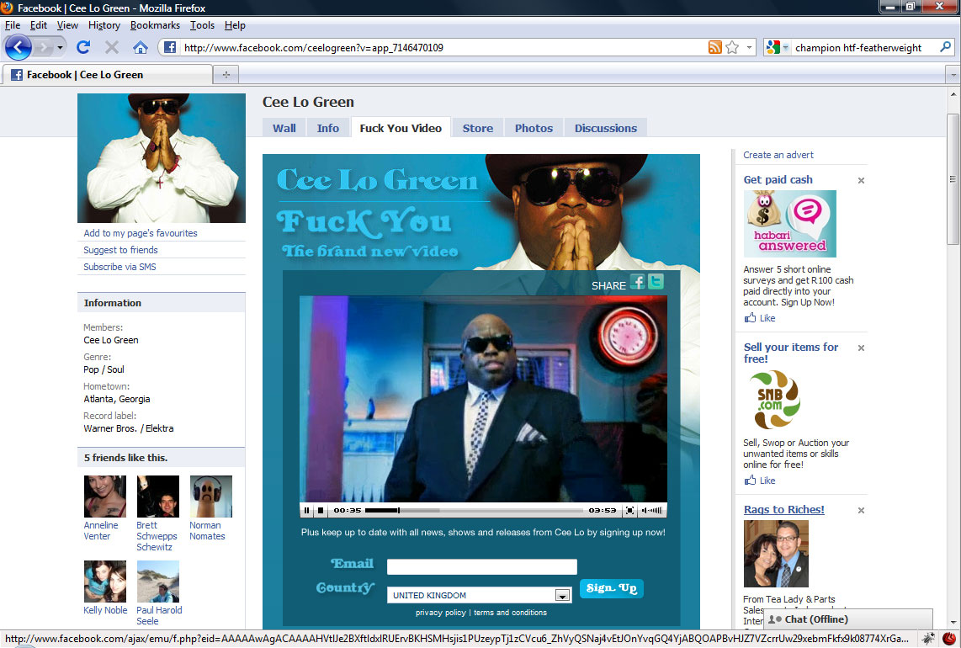Screen dimensions: 961x648
Task: Open the View menu
Action: pyautogui.click(x=67, y=25)
